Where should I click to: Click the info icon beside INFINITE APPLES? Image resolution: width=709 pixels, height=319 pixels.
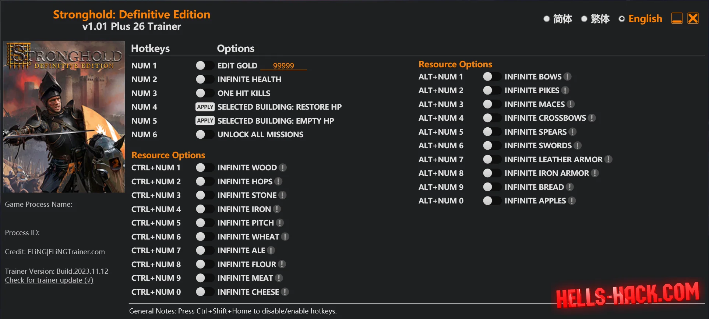[572, 201]
